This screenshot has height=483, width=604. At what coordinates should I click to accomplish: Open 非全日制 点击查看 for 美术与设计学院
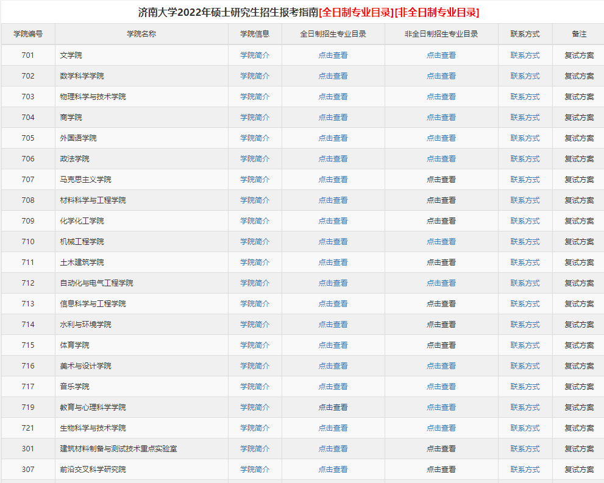[x=441, y=366]
